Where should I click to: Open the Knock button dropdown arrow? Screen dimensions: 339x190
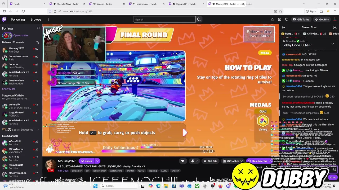click(x=97, y=161)
